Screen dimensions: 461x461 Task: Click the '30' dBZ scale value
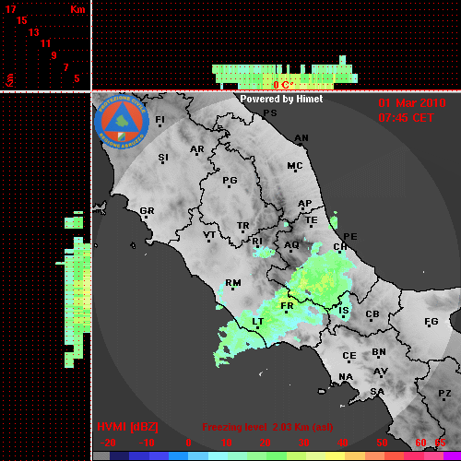coord(303,443)
